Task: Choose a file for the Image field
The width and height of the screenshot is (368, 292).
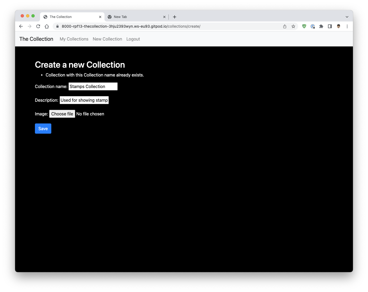Action: click(x=62, y=114)
